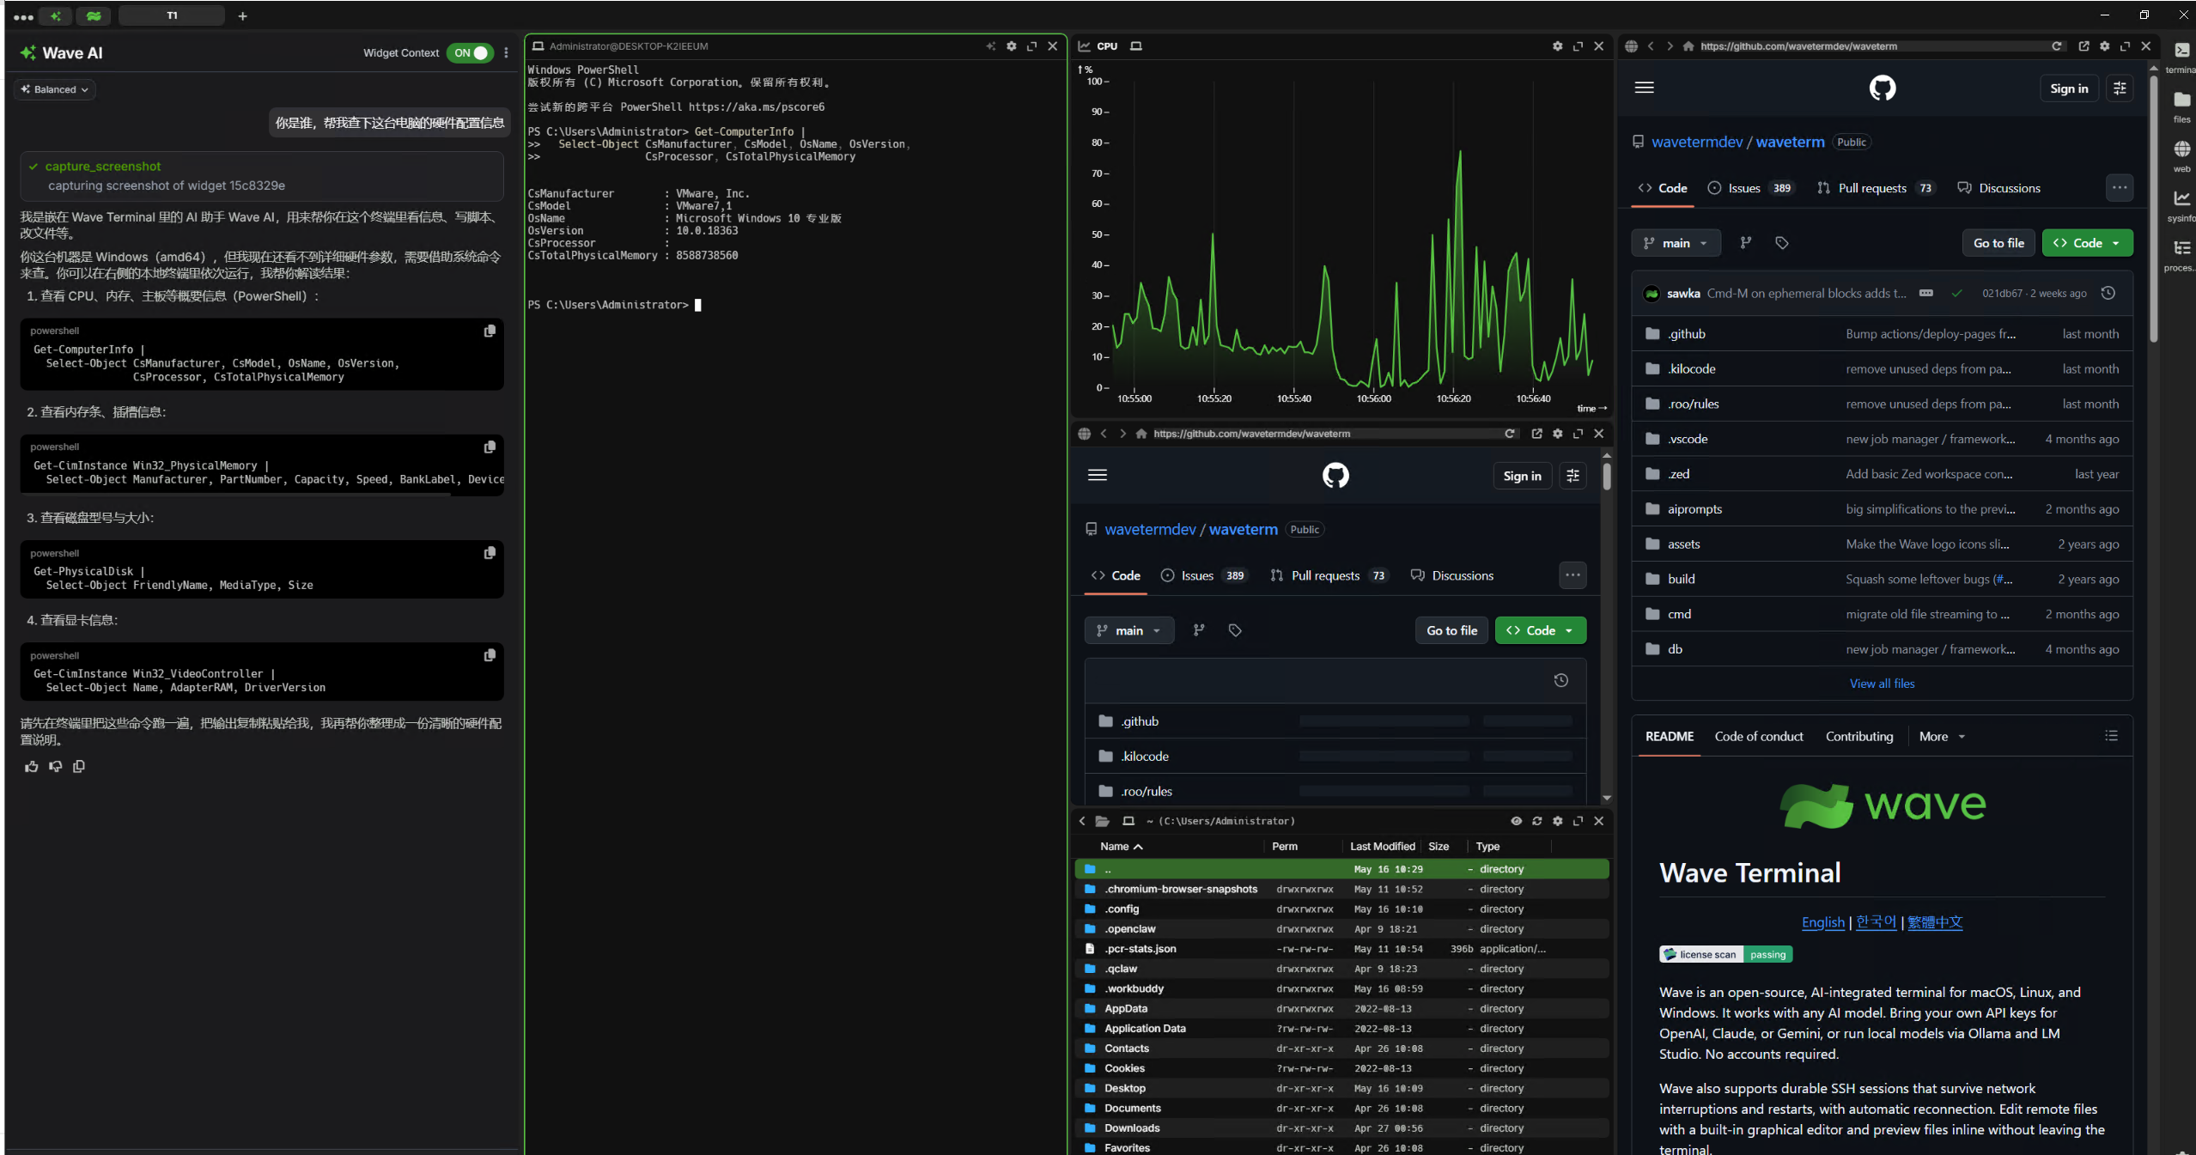Copy the Get-ComputerInfo code block
Image resolution: width=2196 pixels, height=1155 pixels.
click(x=490, y=331)
